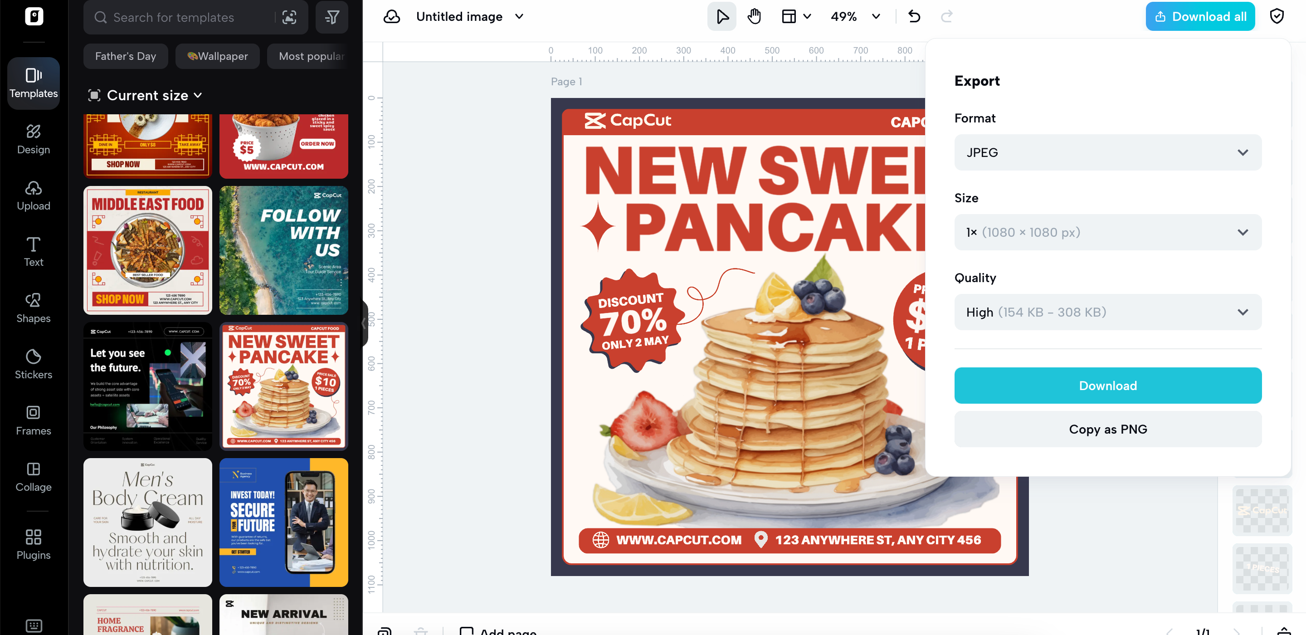1306x635 pixels.
Task: Click the image search scan icon
Action: 289,18
